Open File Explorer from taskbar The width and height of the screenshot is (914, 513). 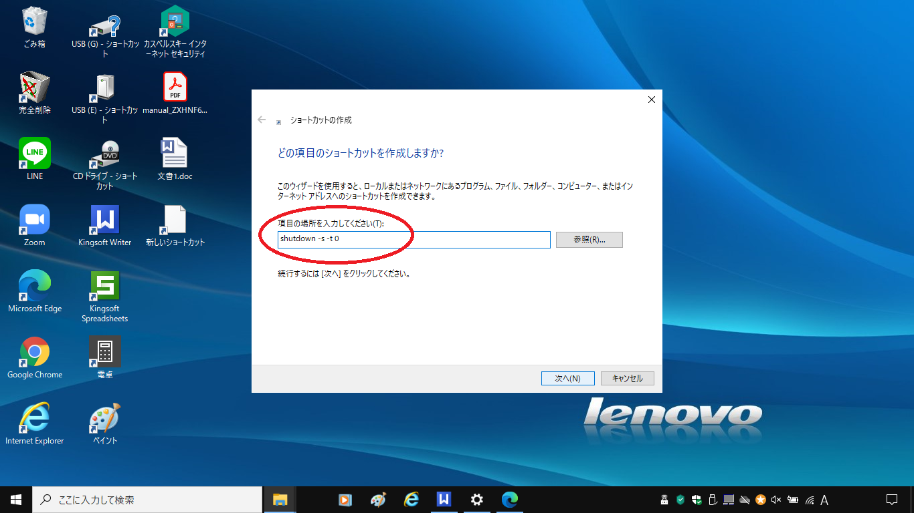[x=280, y=500]
